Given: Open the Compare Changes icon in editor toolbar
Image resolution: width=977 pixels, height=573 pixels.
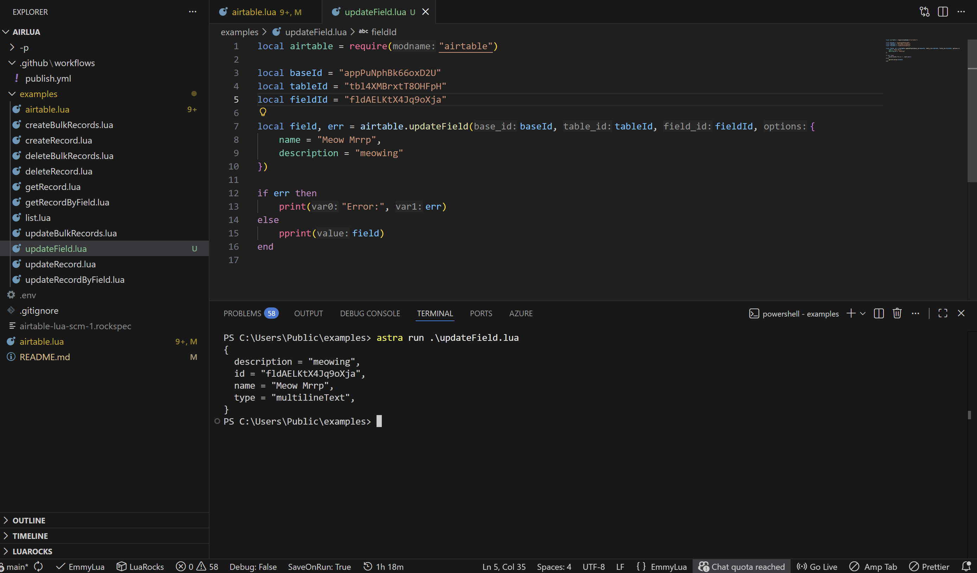Looking at the screenshot, I should pyautogui.click(x=924, y=12).
